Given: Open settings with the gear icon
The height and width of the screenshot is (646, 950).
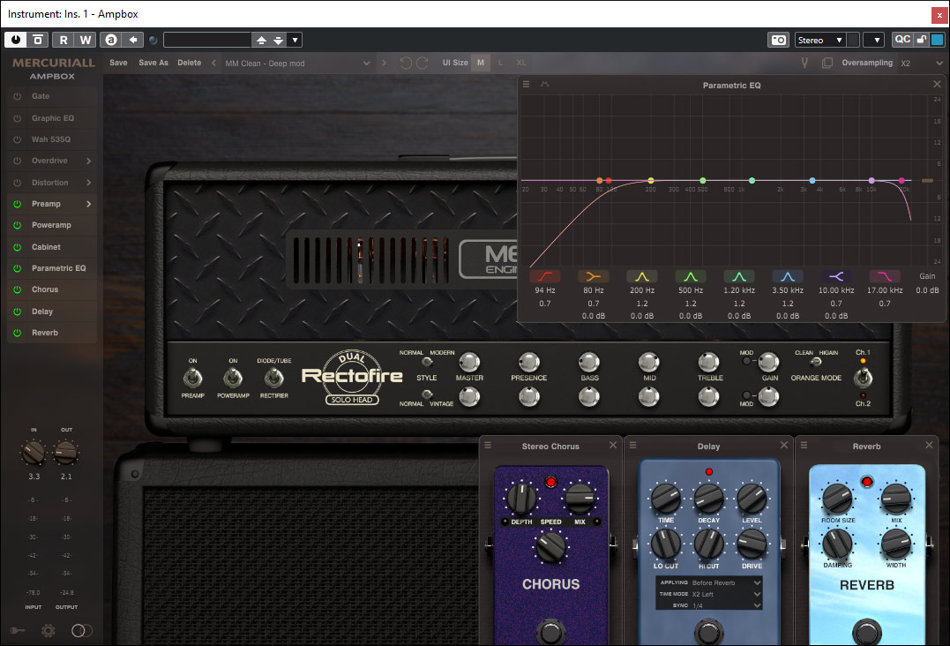Looking at the screenshot, I should pos(48,630).
